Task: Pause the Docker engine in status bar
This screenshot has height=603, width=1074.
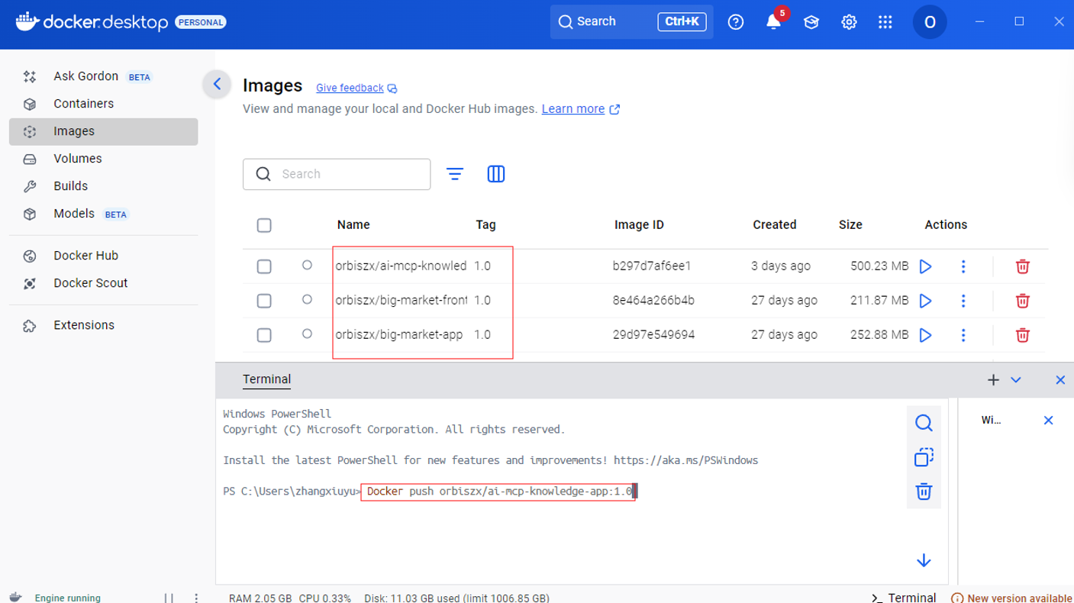Action: point(169,598)
